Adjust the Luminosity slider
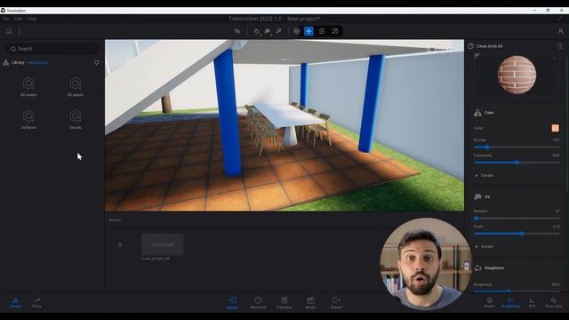The width and height of the screenshot is (569, 320). [517, 163]
